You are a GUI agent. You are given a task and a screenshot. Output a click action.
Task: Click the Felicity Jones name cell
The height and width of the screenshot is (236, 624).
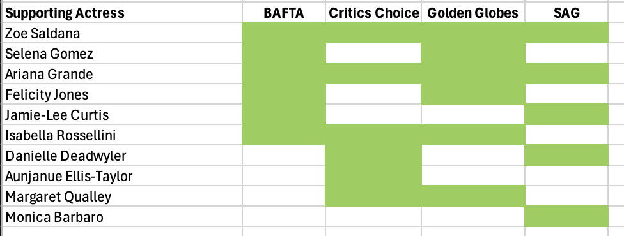pos(122,94)
